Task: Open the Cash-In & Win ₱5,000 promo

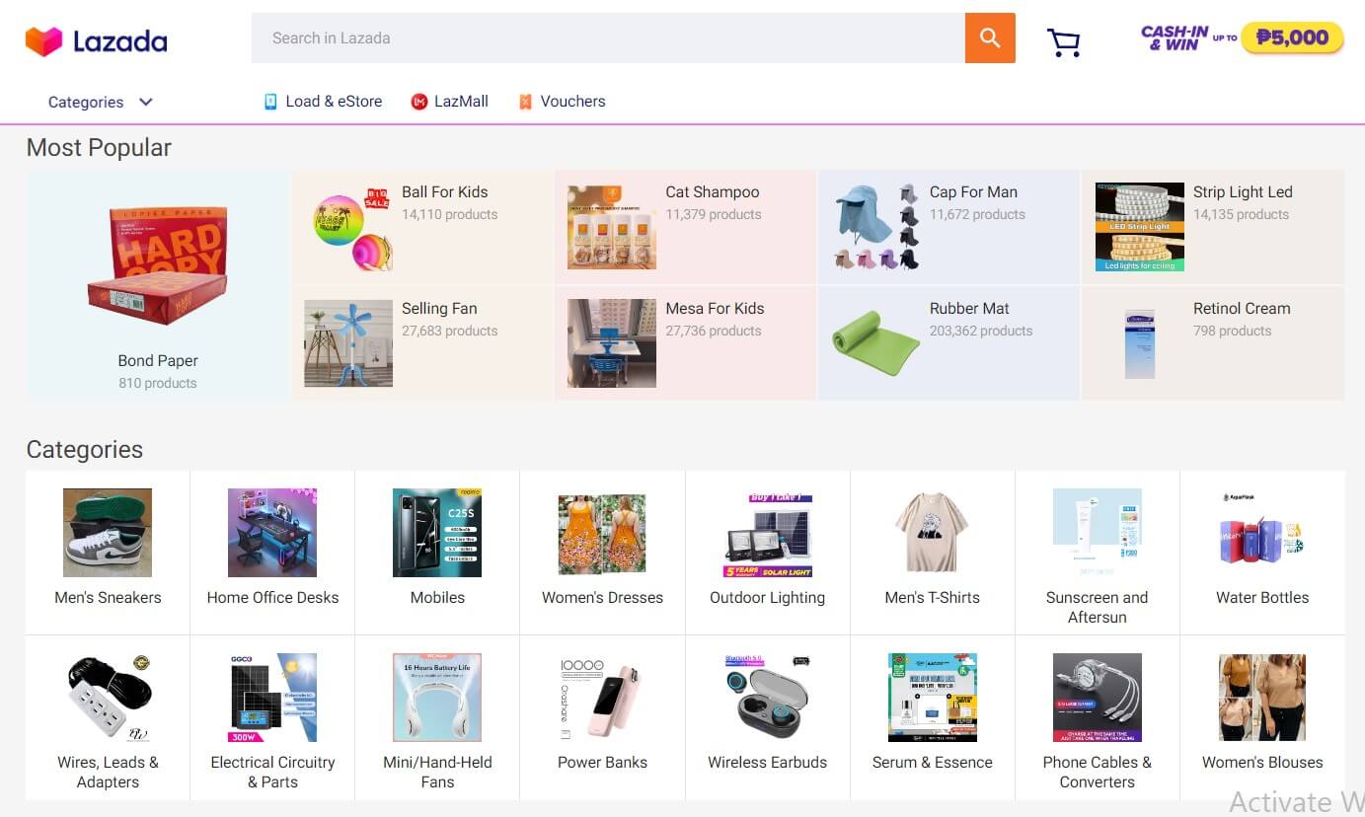Action: click(x=1241, y=39)
